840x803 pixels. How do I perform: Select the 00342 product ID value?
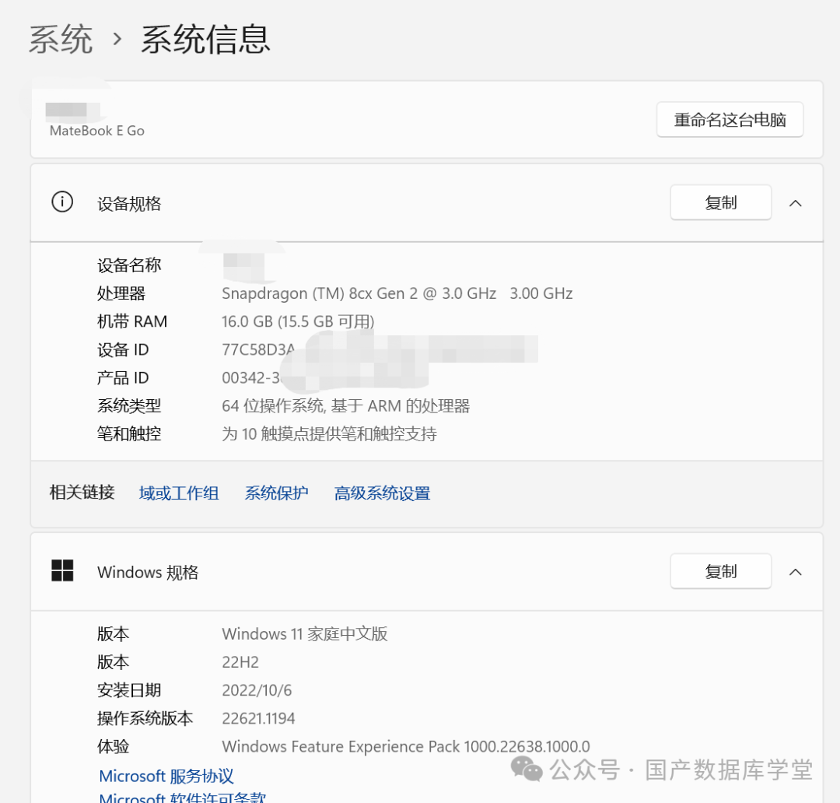point(251,378)
